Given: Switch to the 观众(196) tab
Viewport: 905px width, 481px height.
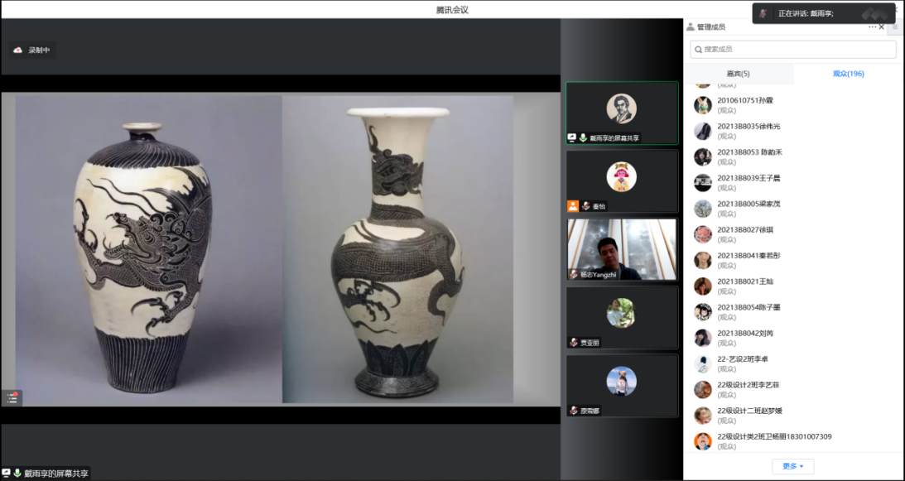Looking at the screenshot, I should pyautogui.click(x=848, y=74).
